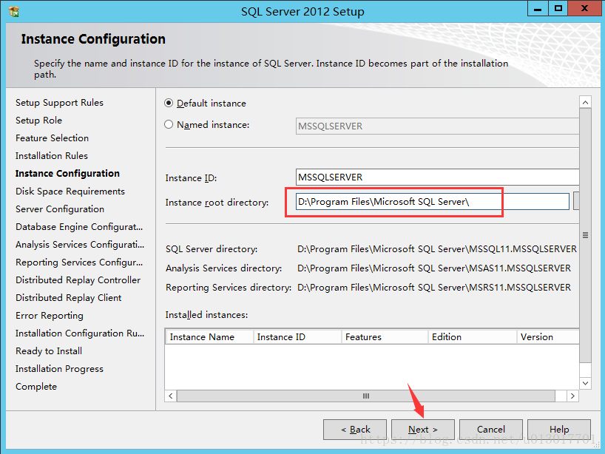Image resolution: width=605 pixels, height=454 pixels.
Task: Select Error Reporting step
Action: click(x=50, y=316)
